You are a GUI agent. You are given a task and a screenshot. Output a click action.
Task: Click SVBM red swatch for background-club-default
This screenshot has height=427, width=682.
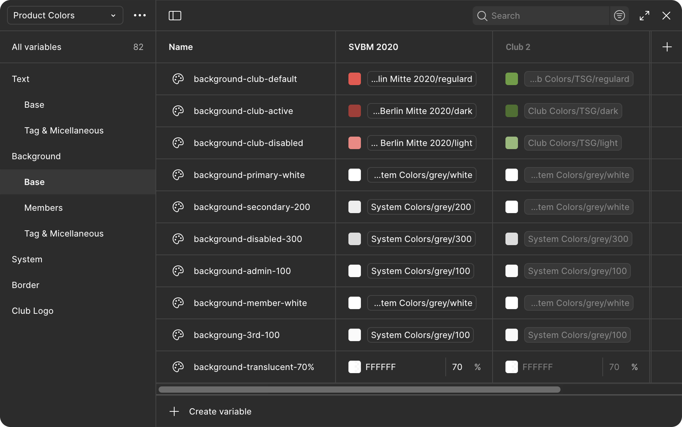tap(355, 79)
